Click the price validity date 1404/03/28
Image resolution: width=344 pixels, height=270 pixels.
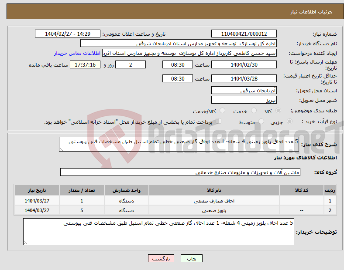244,78
